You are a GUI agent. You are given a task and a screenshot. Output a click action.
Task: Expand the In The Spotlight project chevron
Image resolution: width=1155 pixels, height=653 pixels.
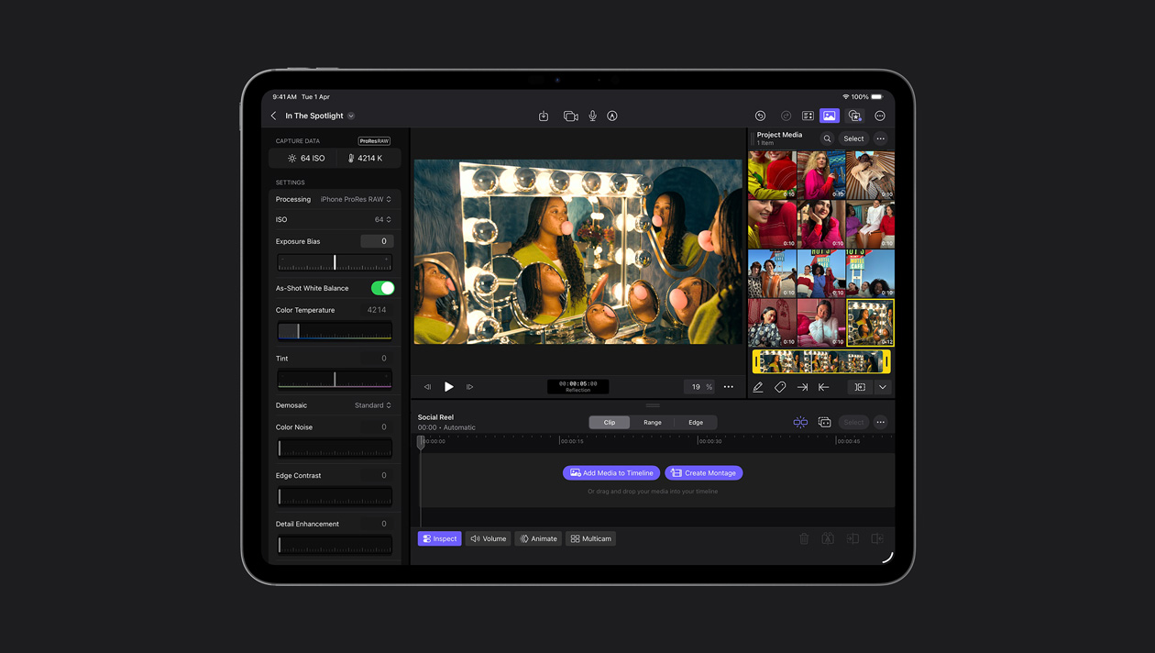point(350,116)
